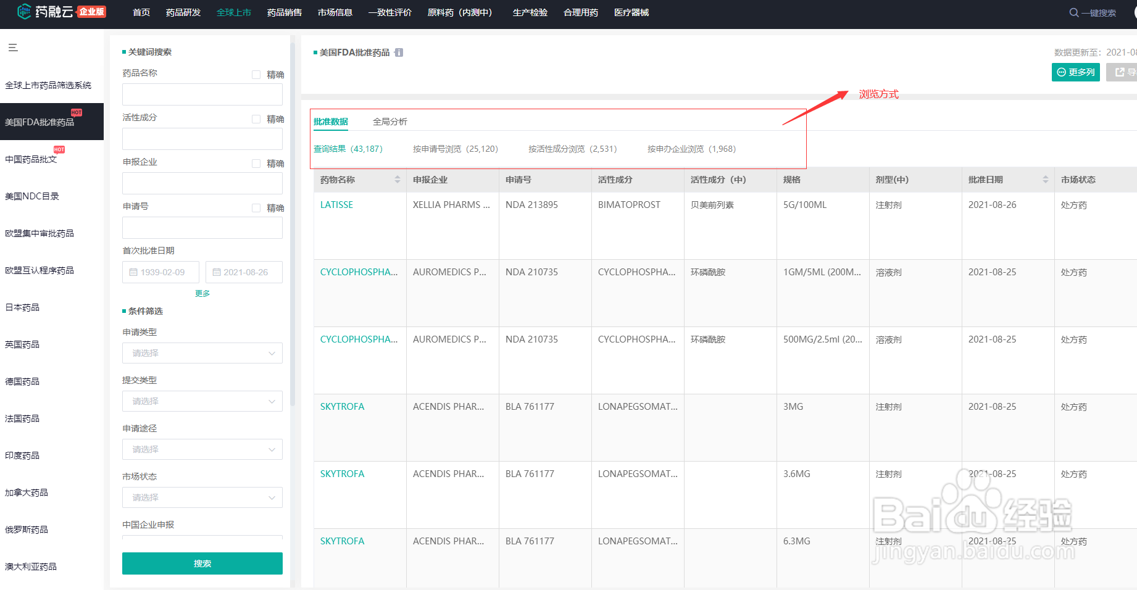The image size is (1137, 590).
Task: Open 全球上市 in top navigation
Action: pos(234,12)
